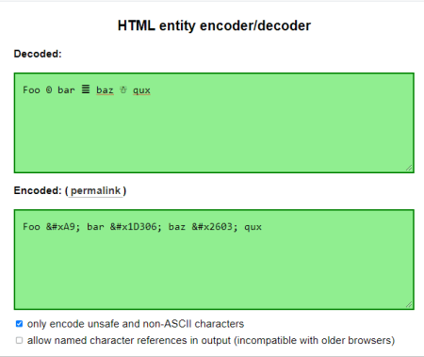Click the &#x2603; entity in Encoded box
Screen dimensions: 424x357
coord(215,227)
